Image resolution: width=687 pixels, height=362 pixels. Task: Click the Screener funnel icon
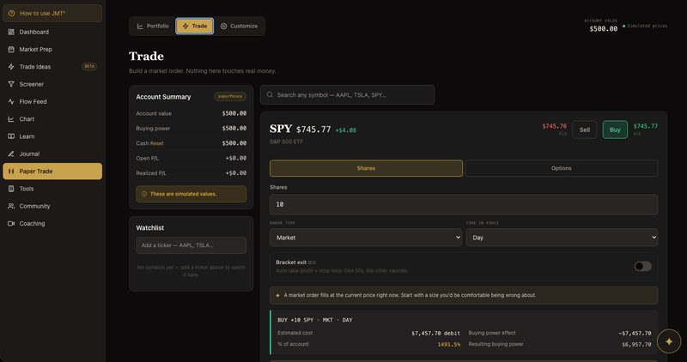[x=11, y=84]
